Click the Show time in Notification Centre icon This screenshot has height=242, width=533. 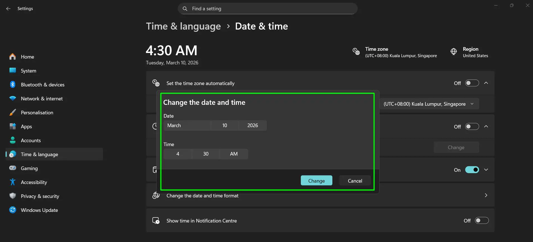156,221
